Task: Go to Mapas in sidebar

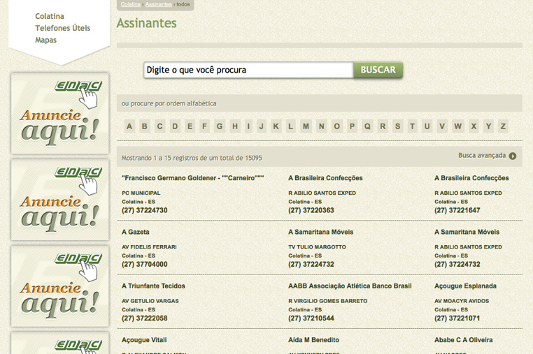Action: pos(46,40)
